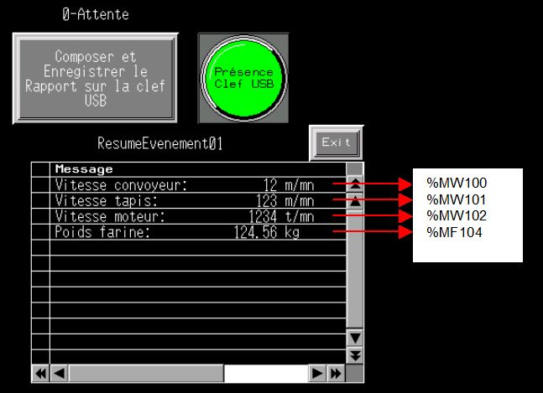The width and height of the screenshot is (543, 393).
Task: Click the single left arrow on horizontal scrollbar
Action: pos(59,372)
